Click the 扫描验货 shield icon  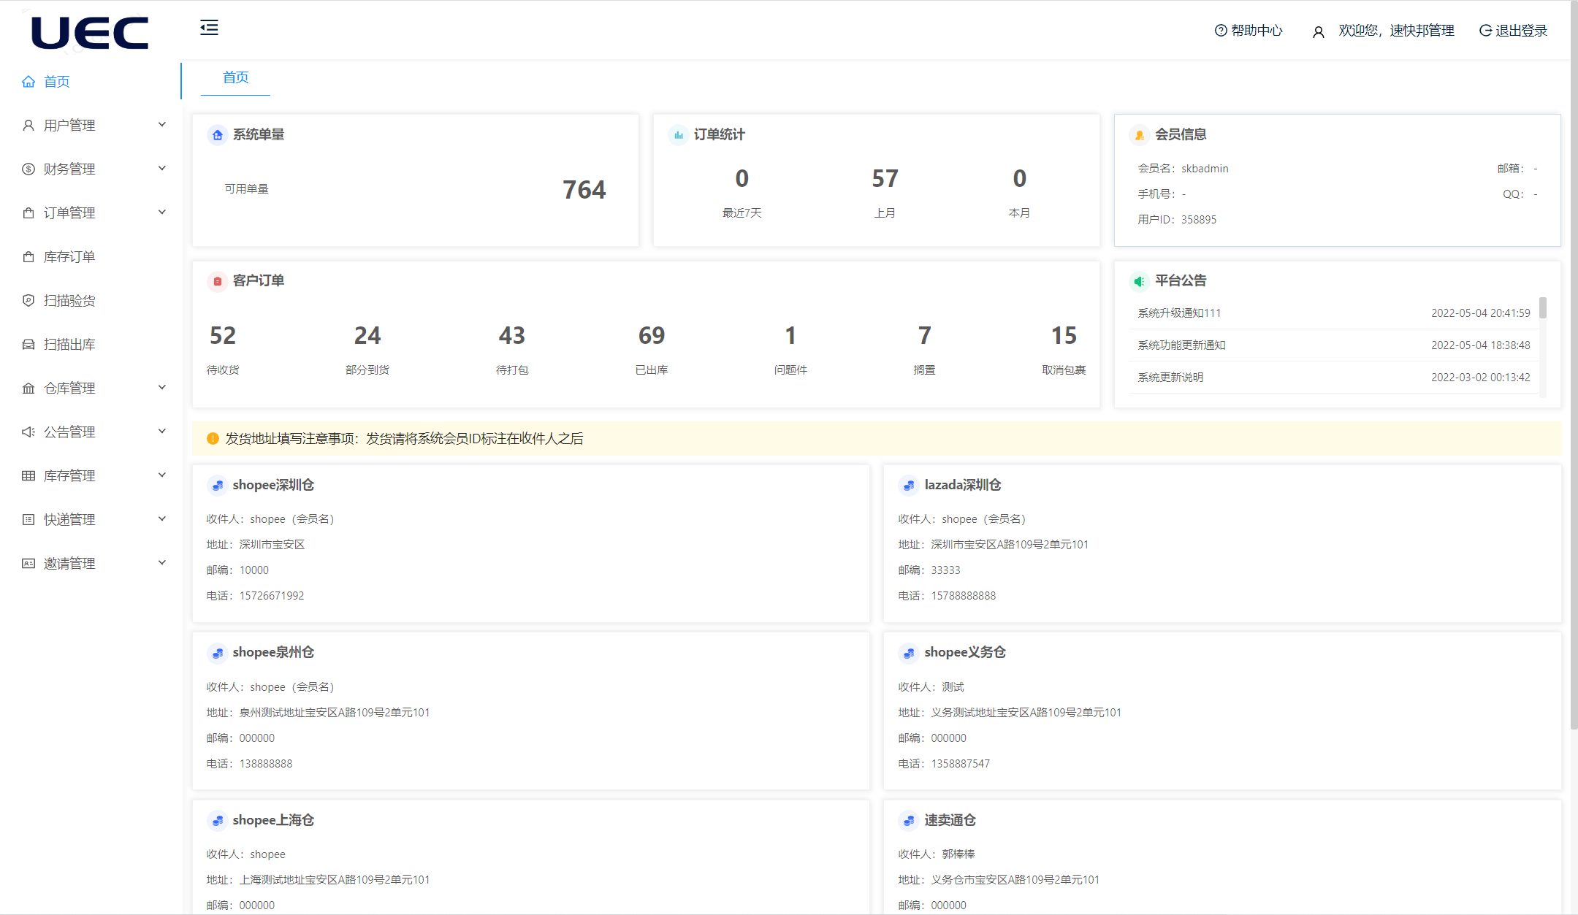[28, 300]
